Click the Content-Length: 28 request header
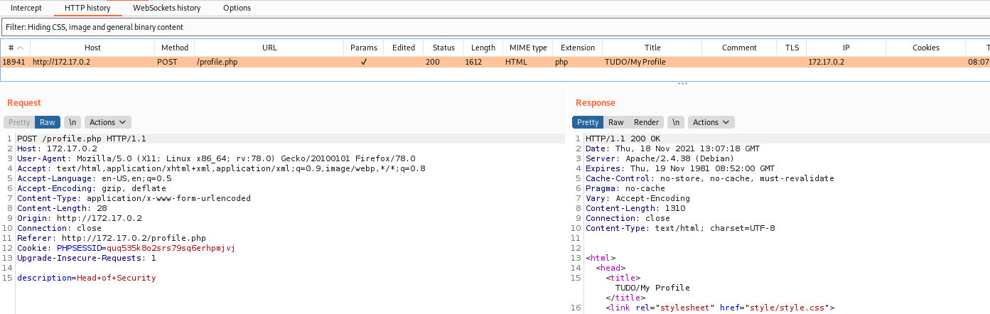The image size is (990, 314). (61, 208)
